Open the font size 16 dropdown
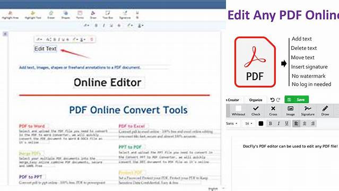 pyautogui.click(x=249, y=124)
